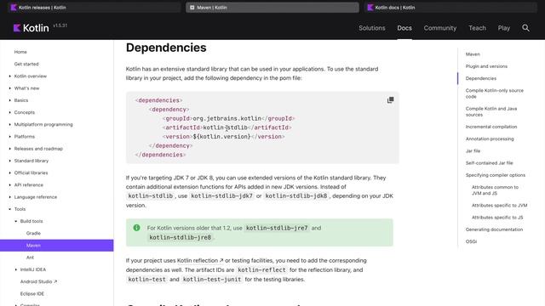This screenshot has height=306, width=545.
Task: Click Kotlin releases tab favicon
Action: click(14, 8)
